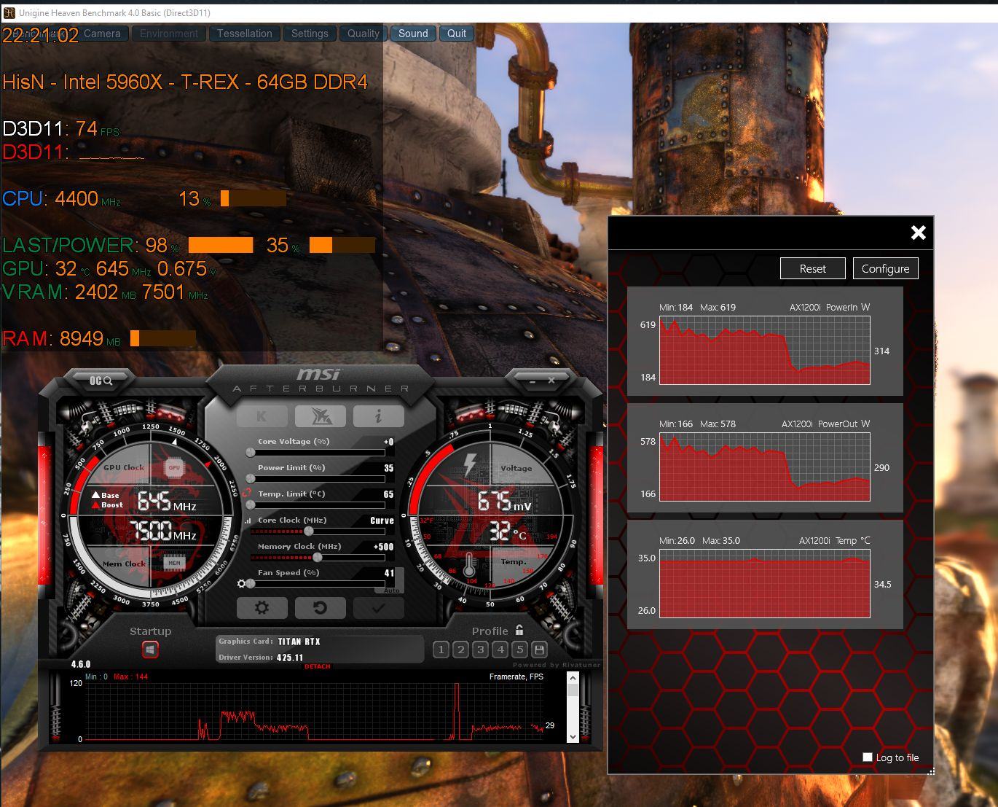Select Afterburner profile slot 1
This screenshot has height=807, width=998.
click(441, 650)
